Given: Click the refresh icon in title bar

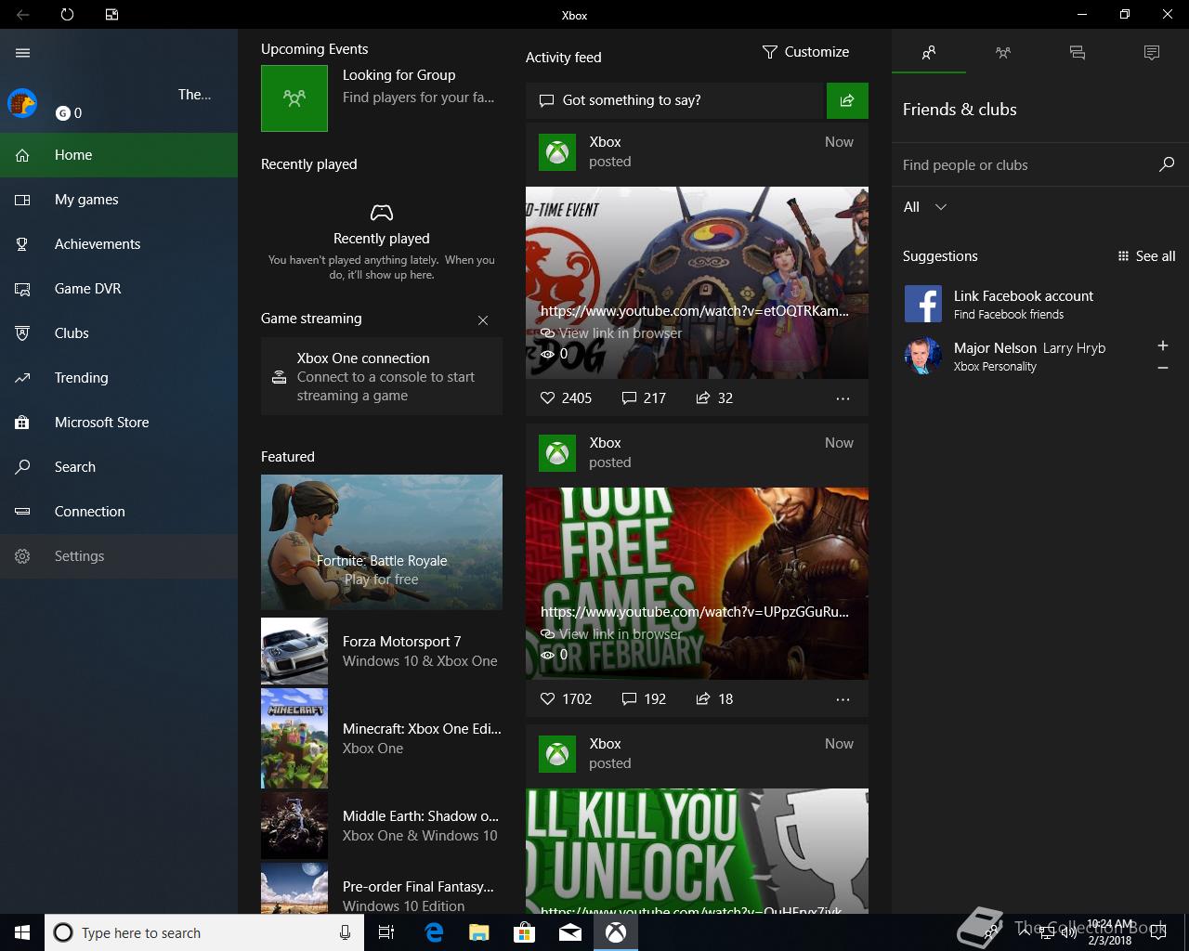Looking at the screenshot, I should 67,15.
